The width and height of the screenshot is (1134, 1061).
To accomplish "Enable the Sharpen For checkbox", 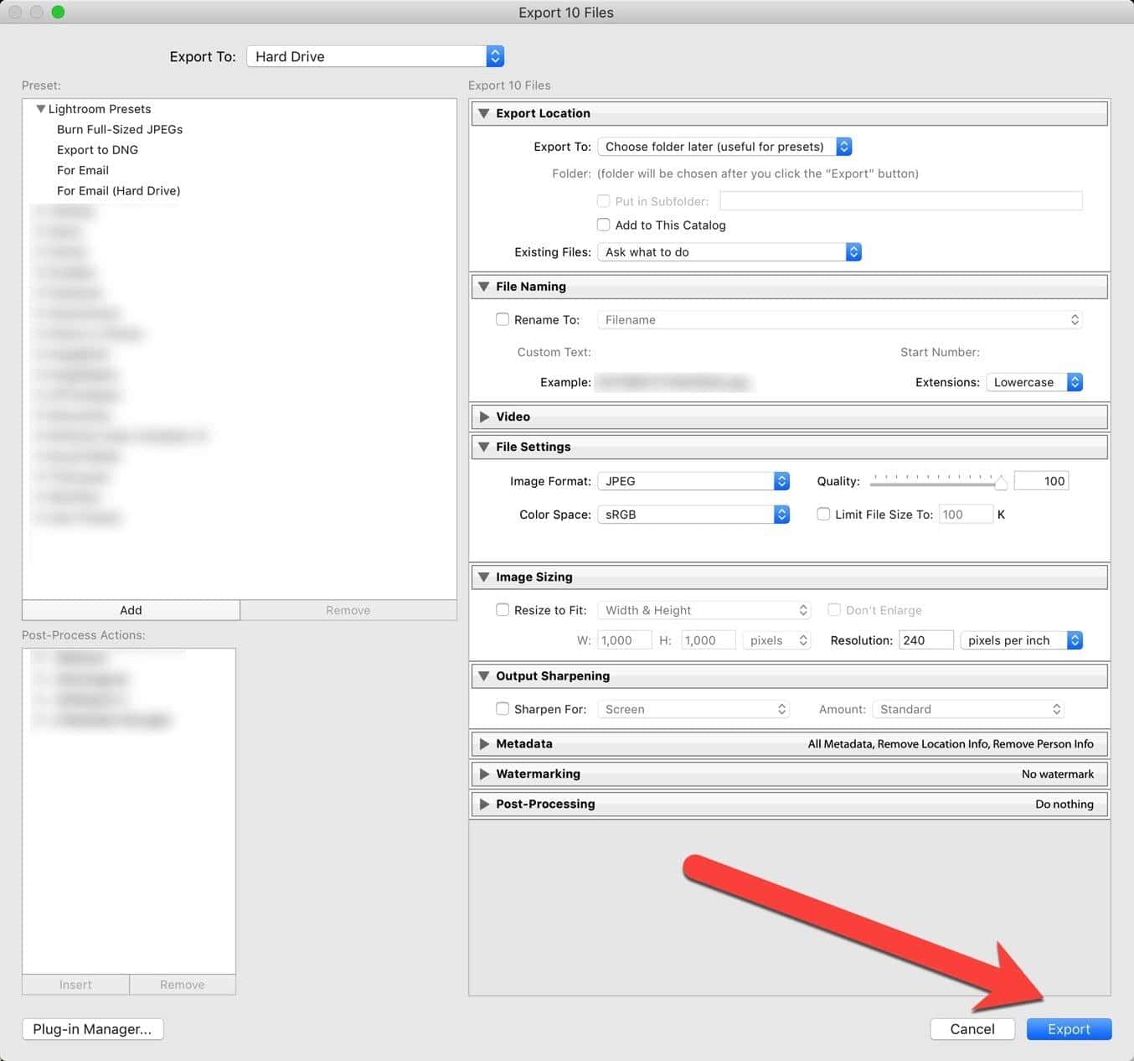I will (503, 709).
